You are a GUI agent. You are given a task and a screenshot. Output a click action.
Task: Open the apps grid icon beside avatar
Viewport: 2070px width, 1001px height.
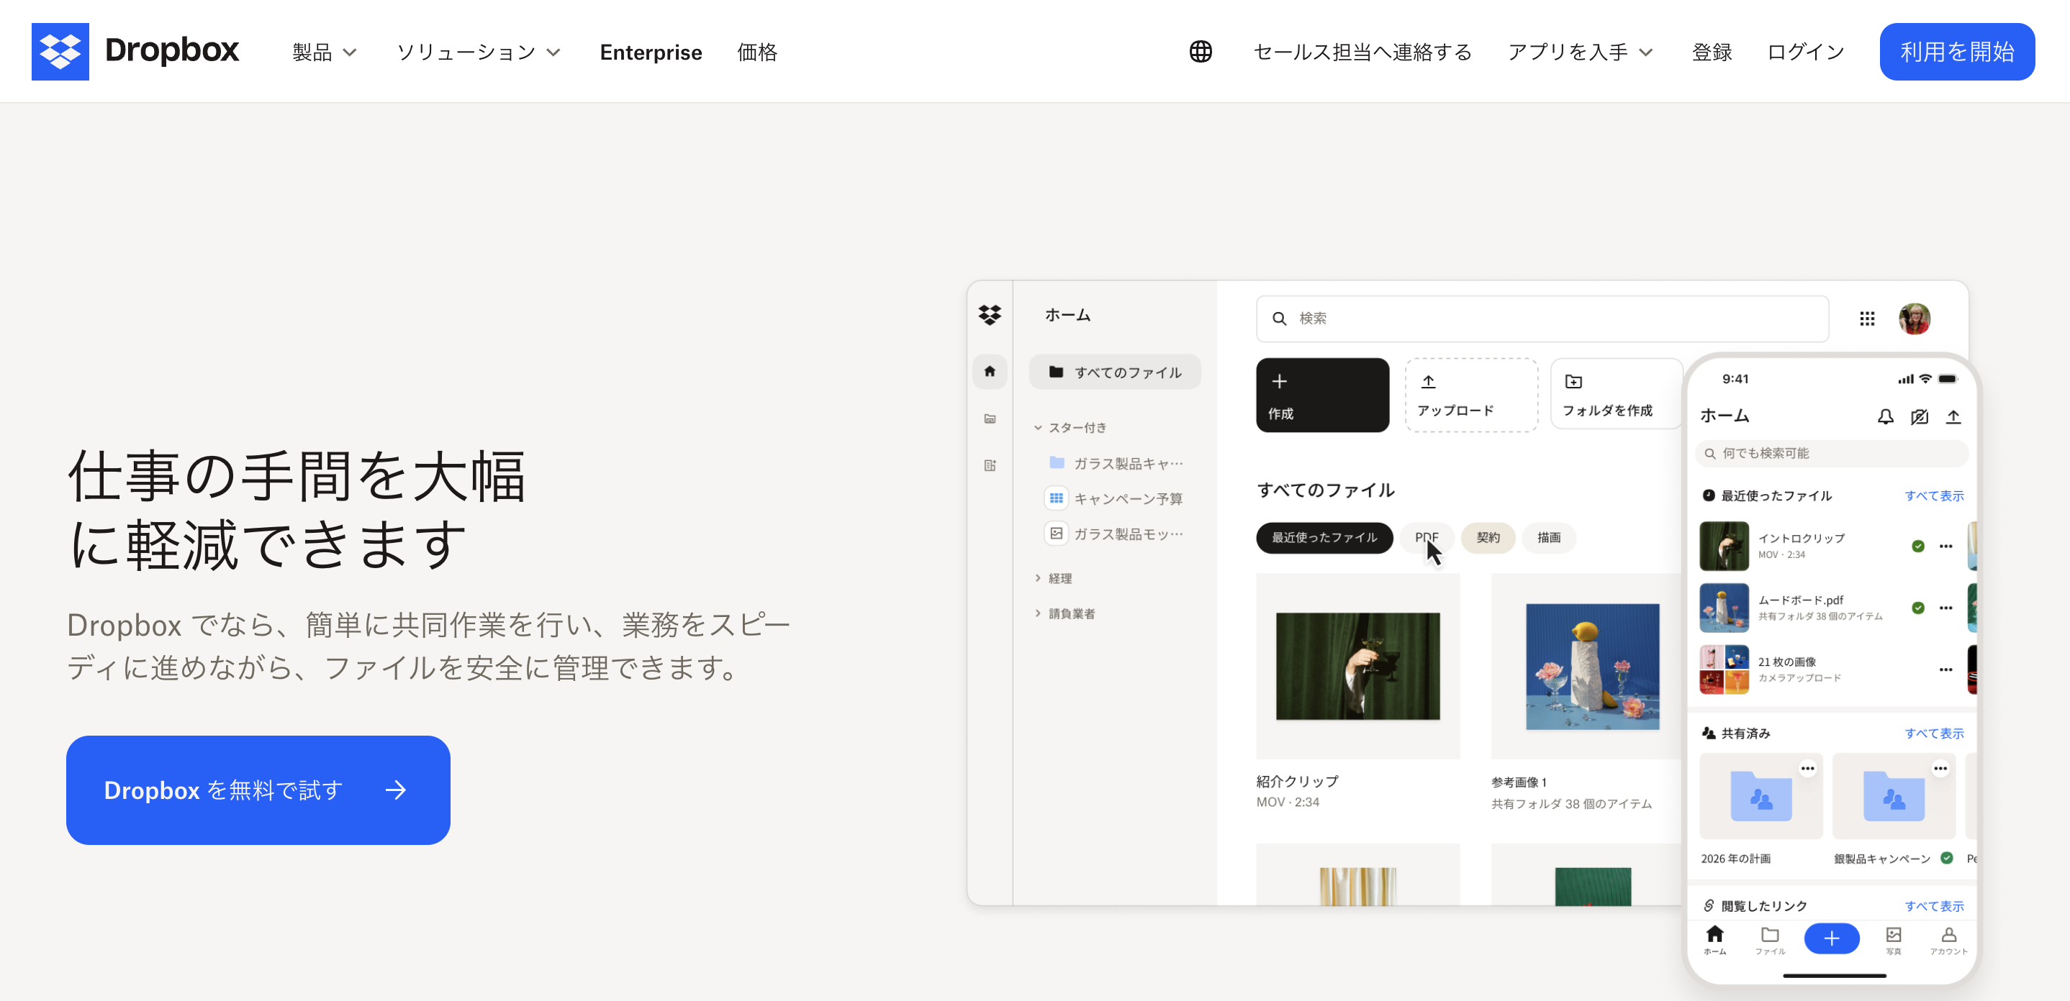[x=1867, y=319]
